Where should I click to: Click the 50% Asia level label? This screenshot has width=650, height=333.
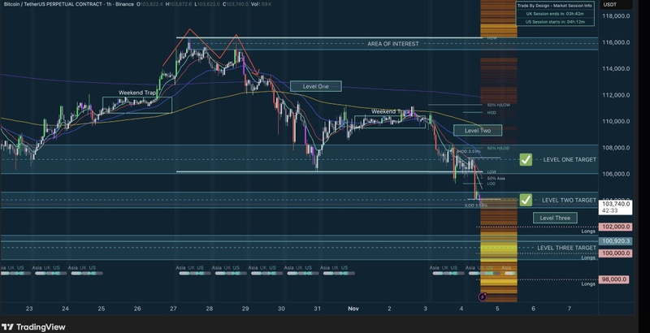click(496, 179)
